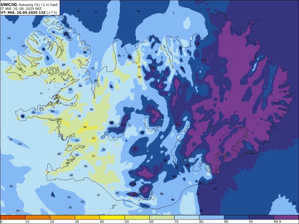Click the indigo 95–99.9 legend swatch
Screen dimensions: 299x224
[261, 217]
